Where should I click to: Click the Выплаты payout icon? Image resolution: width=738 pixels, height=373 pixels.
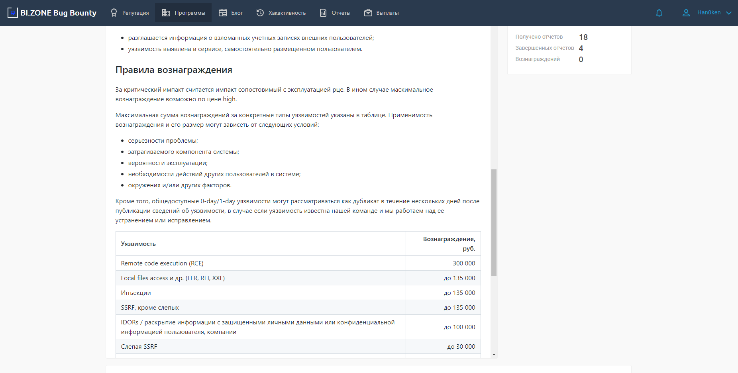368,13
